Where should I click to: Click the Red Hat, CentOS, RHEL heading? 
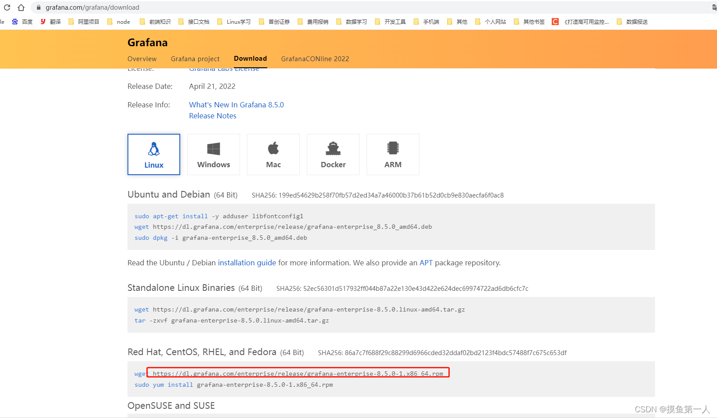pos(202,352)
